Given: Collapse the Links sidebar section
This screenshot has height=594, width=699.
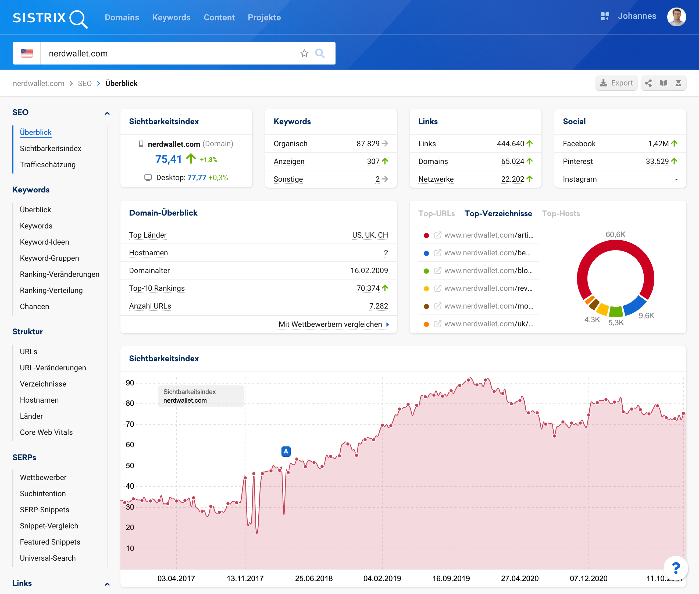Looking at the screenshot, I should [x=107, y=584].
